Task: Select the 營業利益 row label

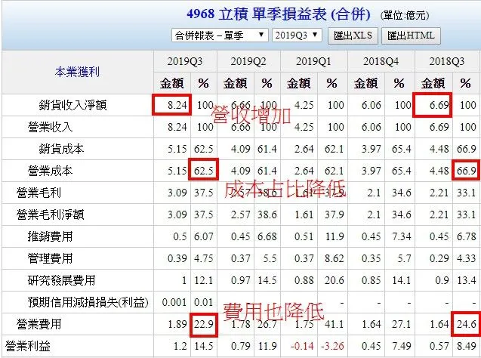Action: 28,347
